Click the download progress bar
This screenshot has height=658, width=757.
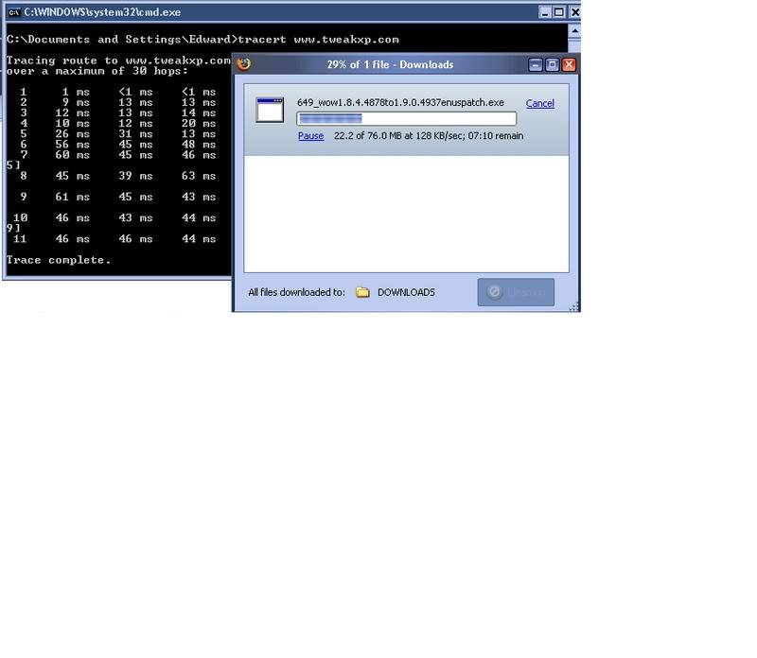[x=406, y=119]
